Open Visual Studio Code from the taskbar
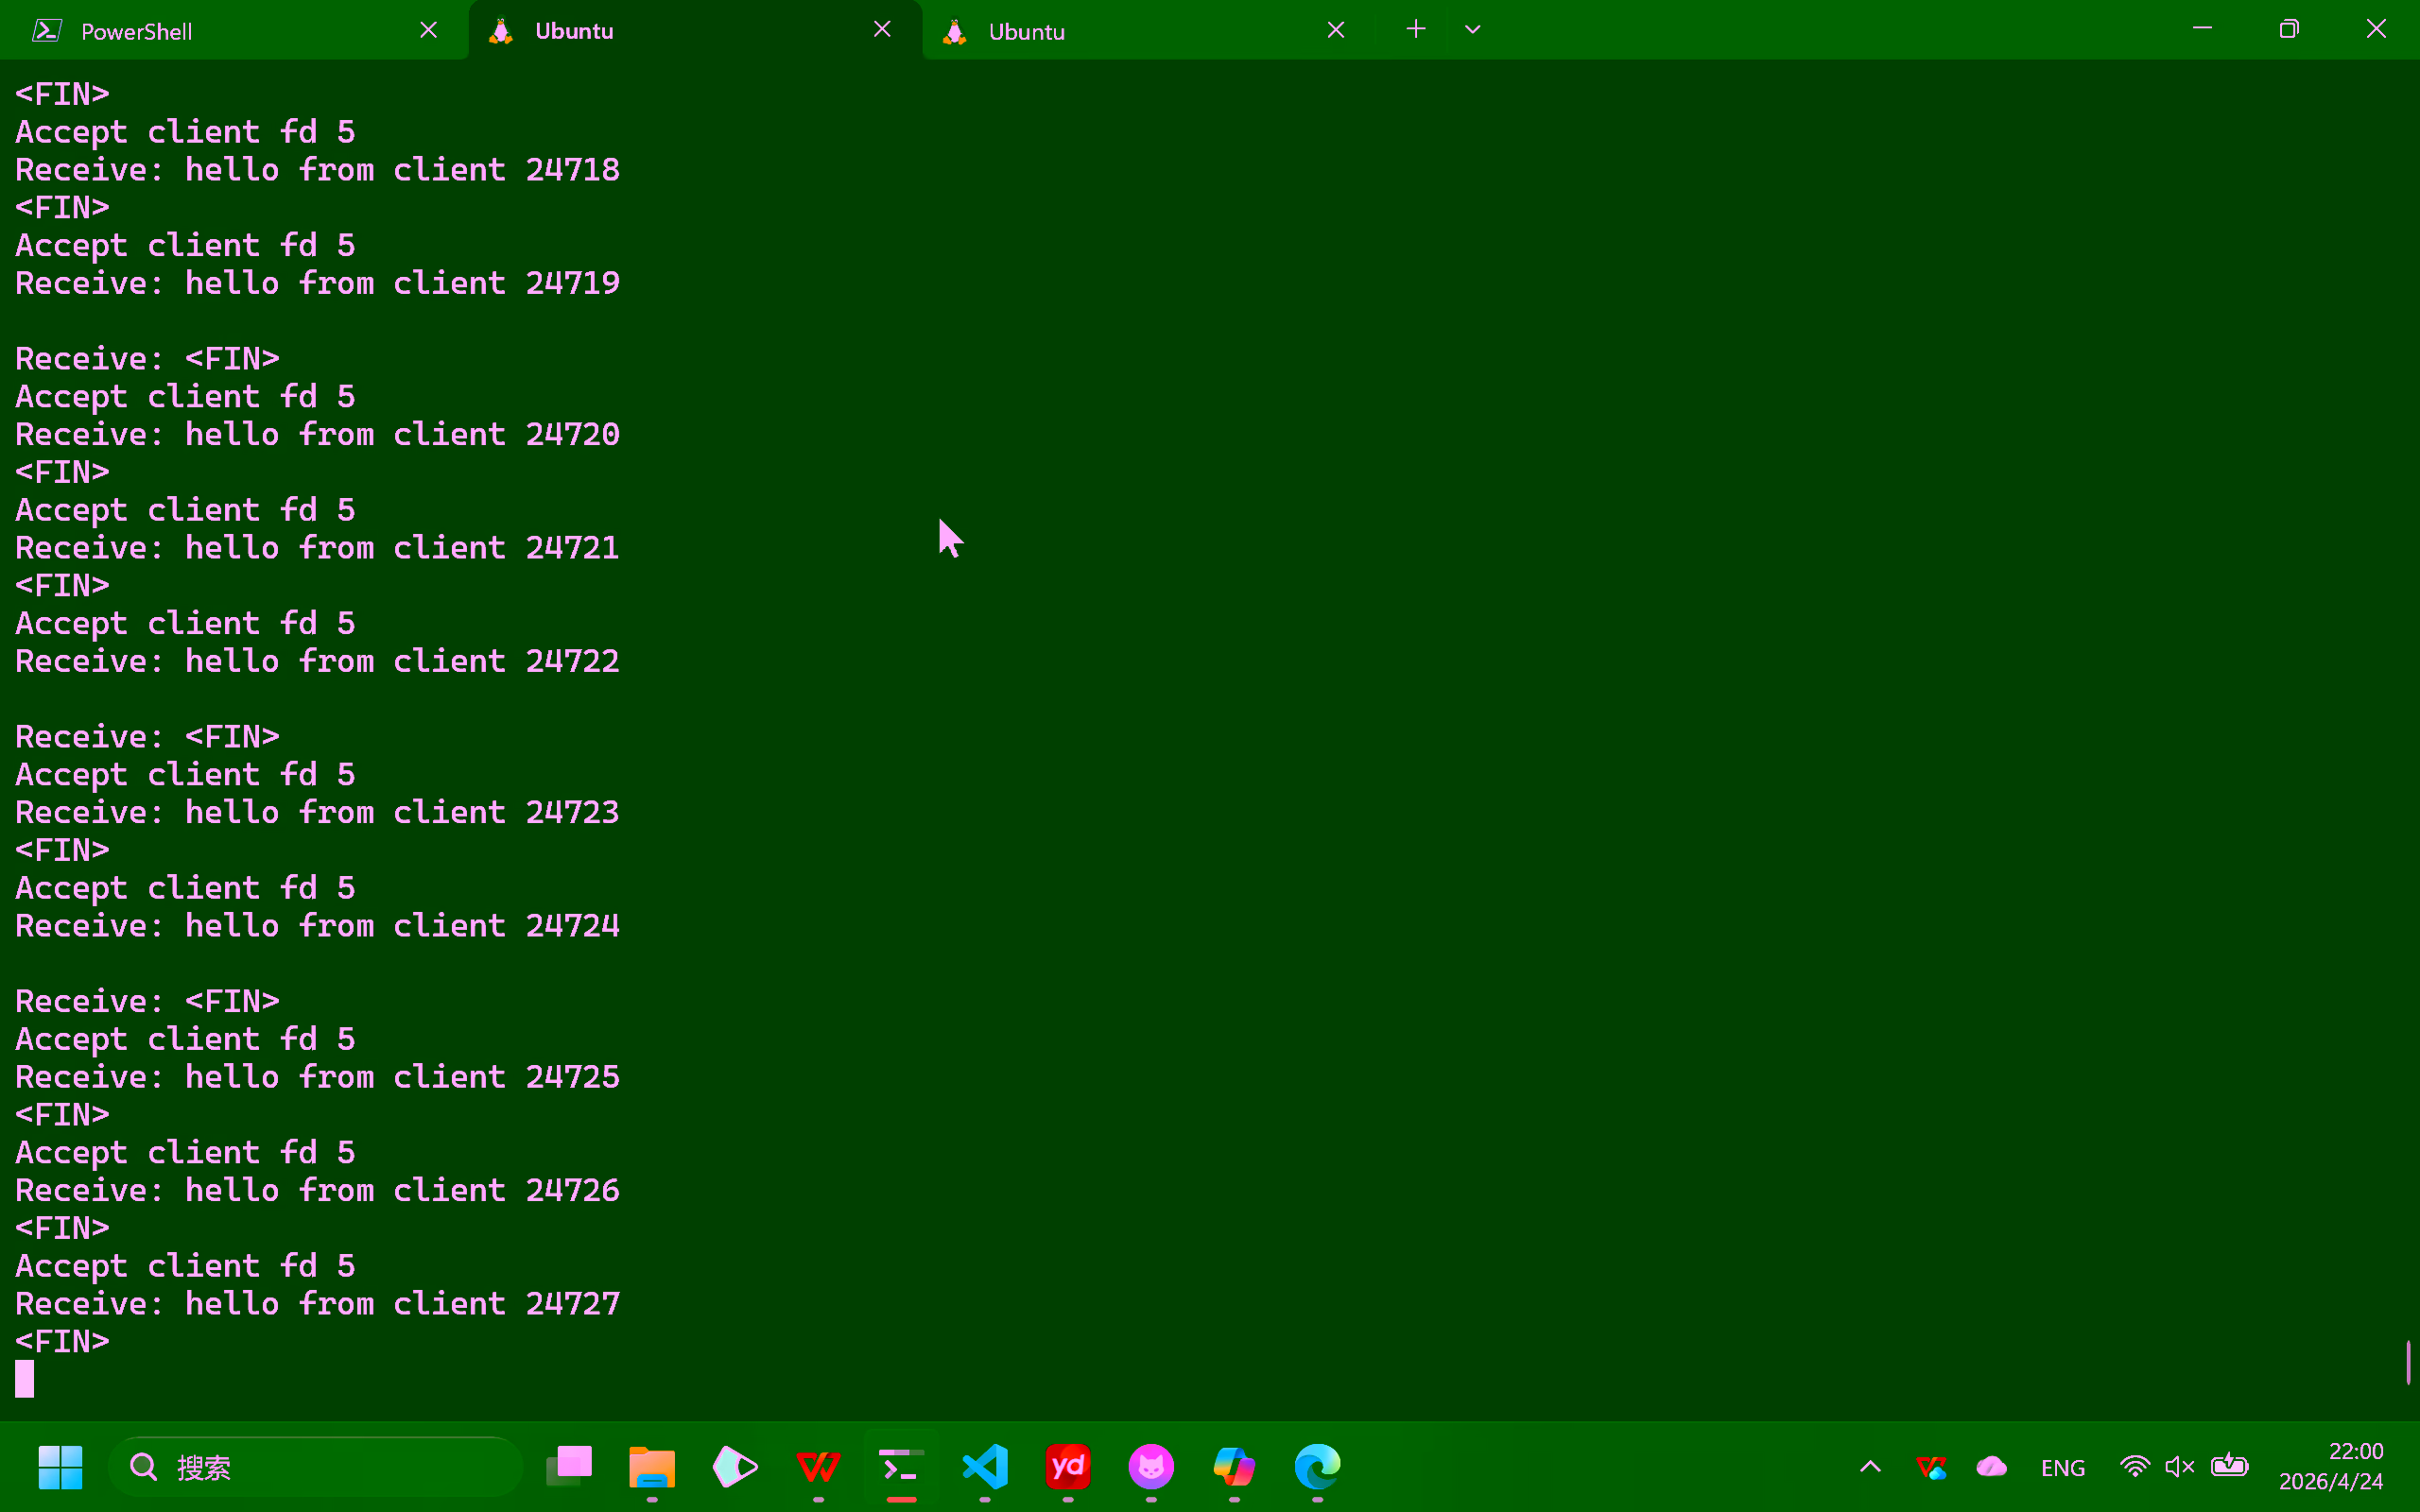Viewport: 2420px width, 1512px height. (985, 1467)
